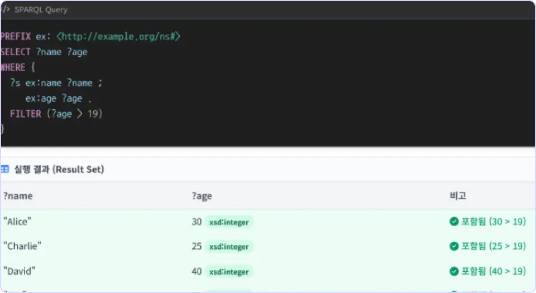Click the green check icon in Alice row
The image size is (536, 293).
(454, 221)
